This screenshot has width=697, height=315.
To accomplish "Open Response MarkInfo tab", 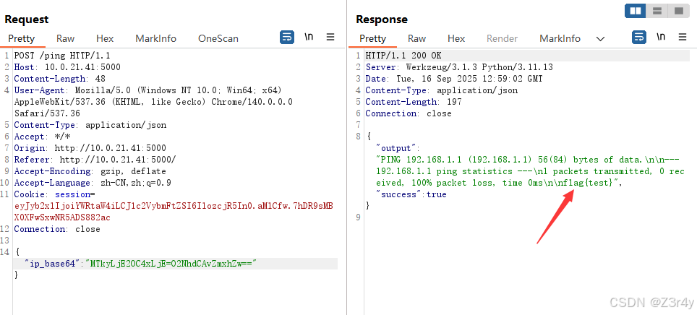I will [x=560, y=39].
